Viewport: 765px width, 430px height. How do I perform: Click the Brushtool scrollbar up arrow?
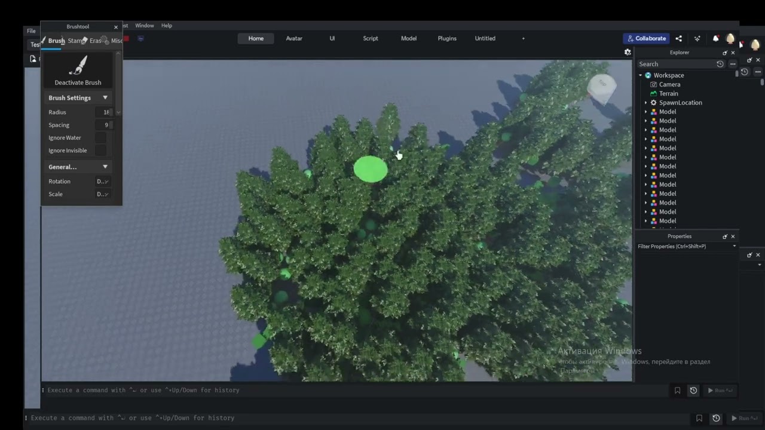[x=118, y=54]
